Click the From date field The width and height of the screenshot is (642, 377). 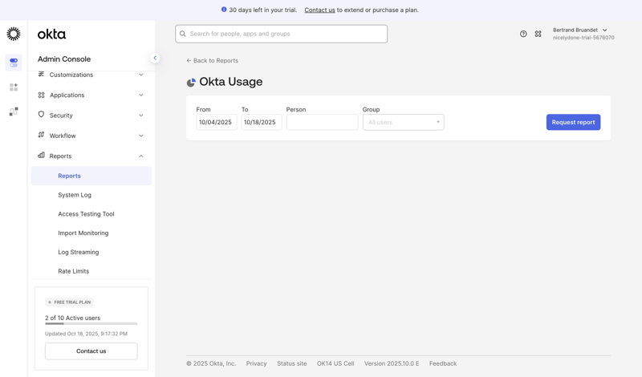[216, 122]
